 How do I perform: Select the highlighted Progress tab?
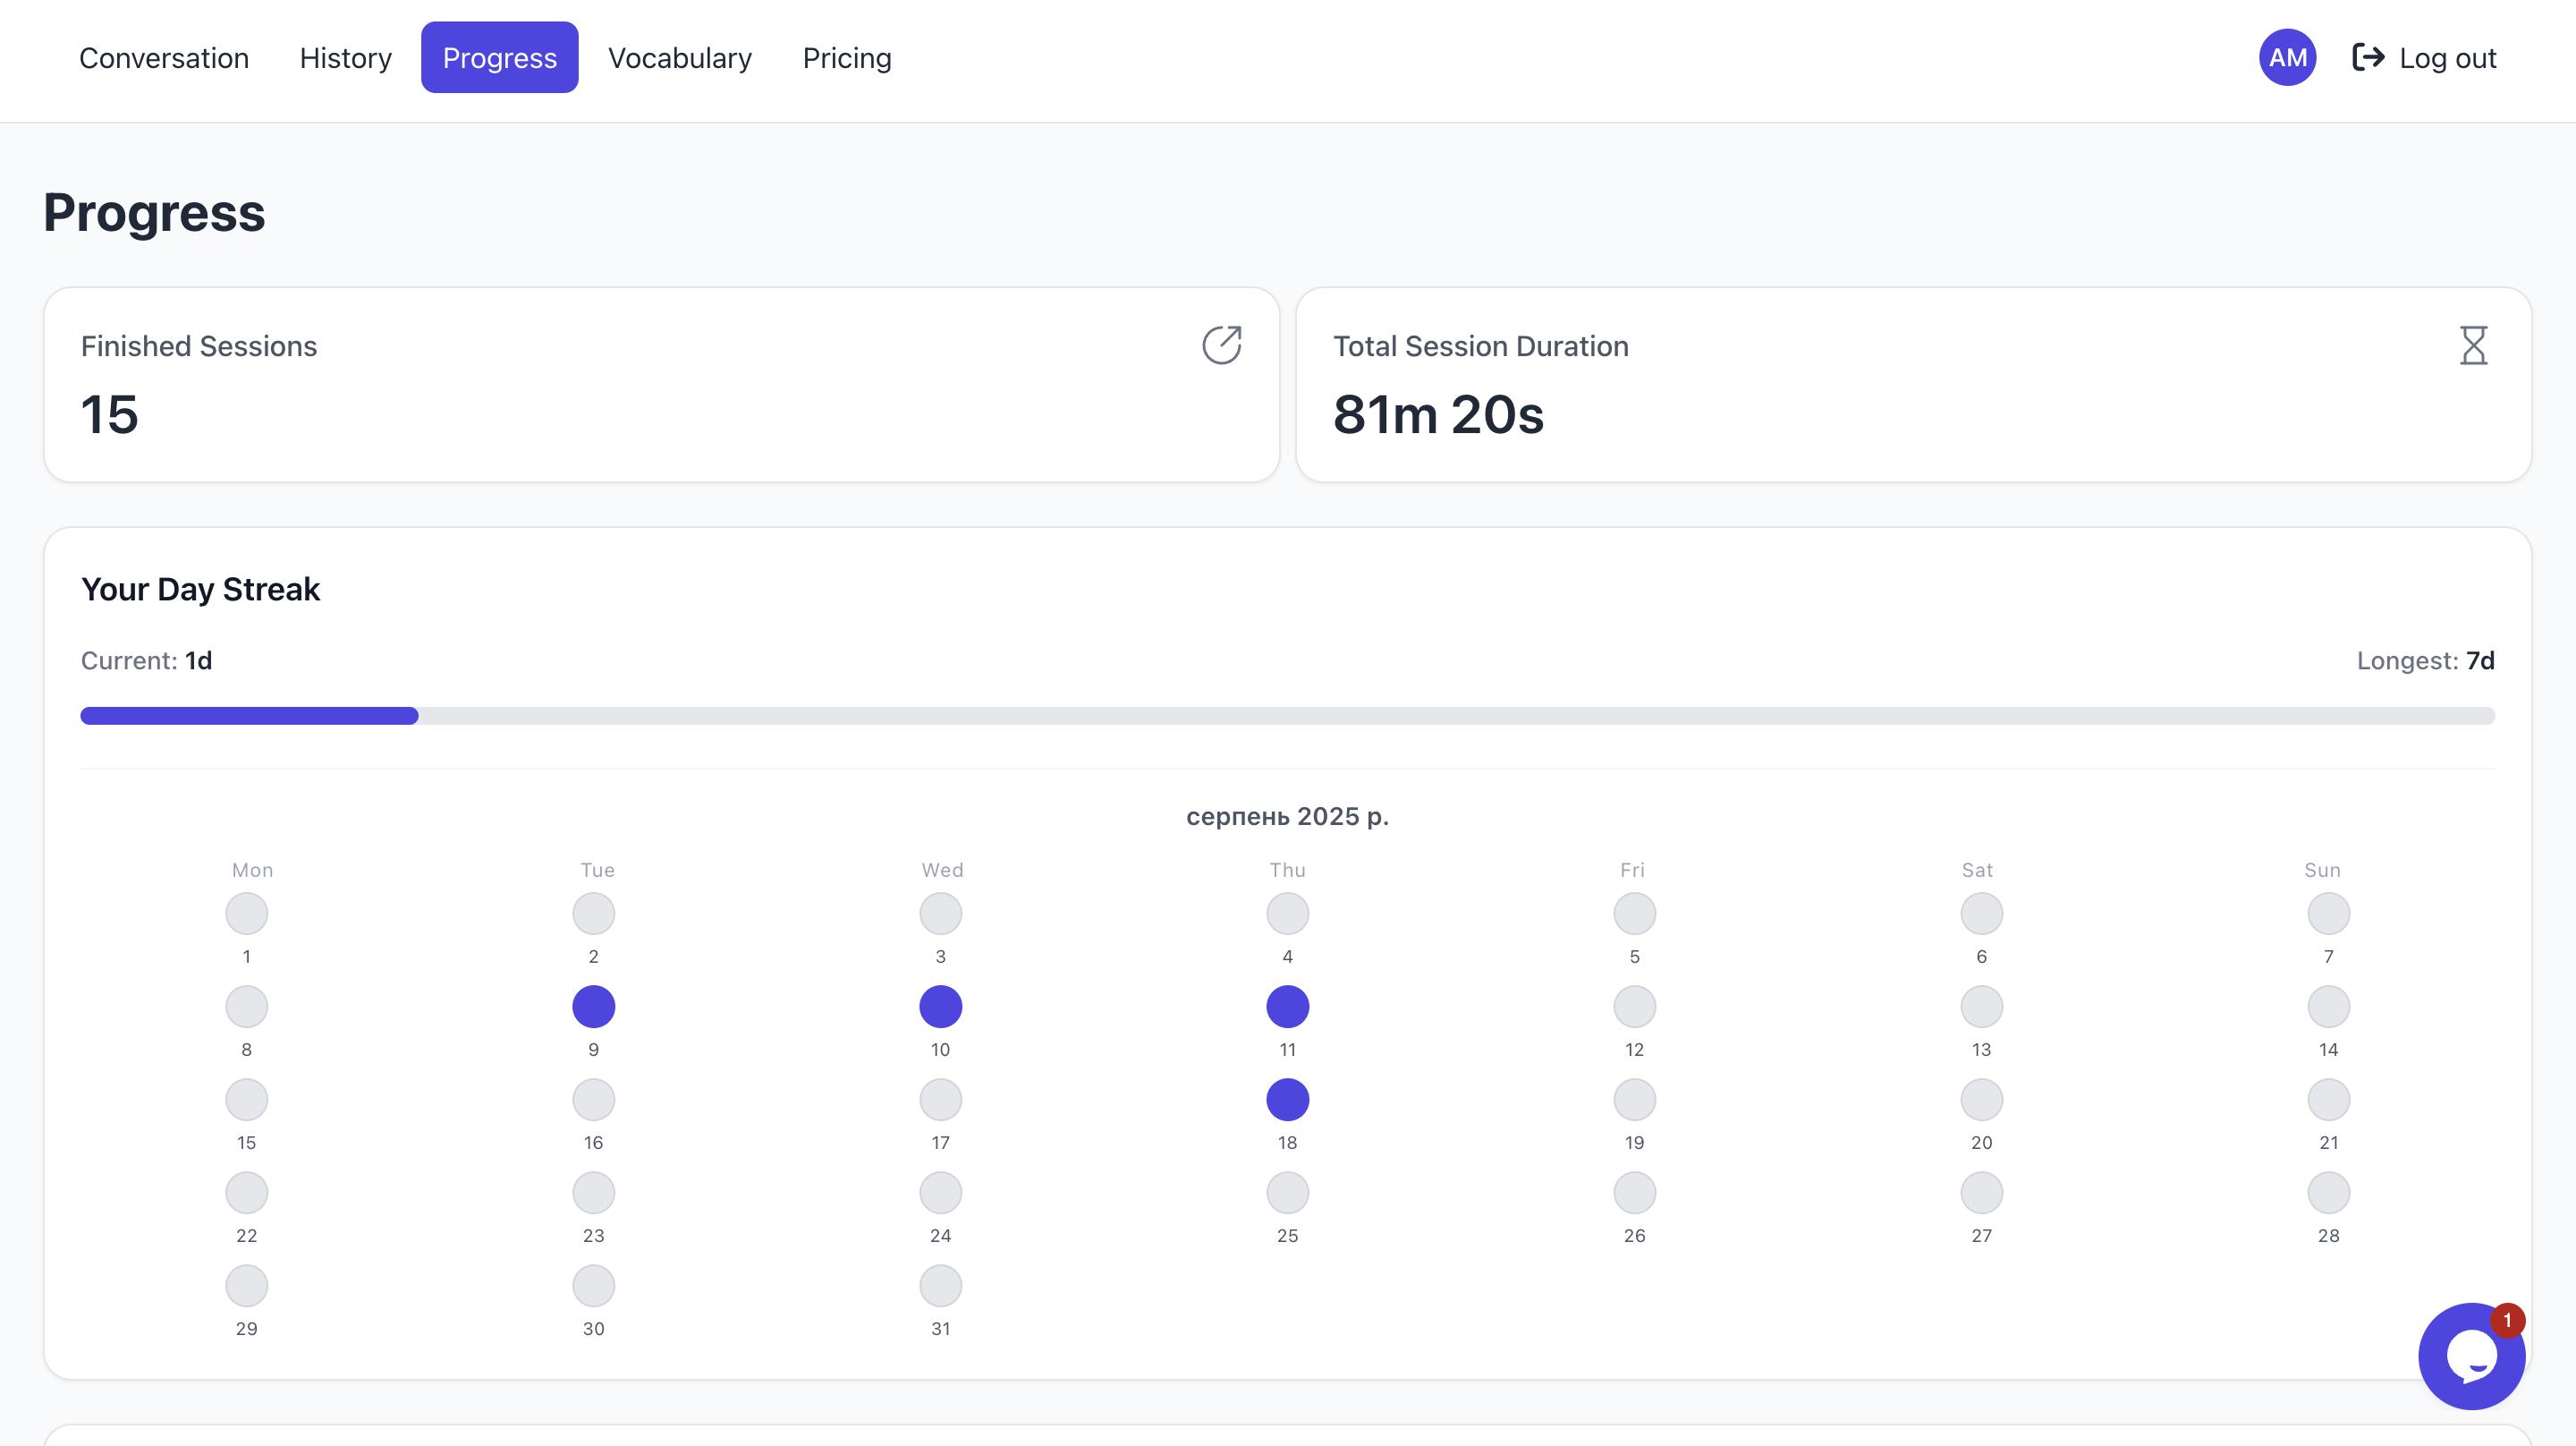coord(499,58)
